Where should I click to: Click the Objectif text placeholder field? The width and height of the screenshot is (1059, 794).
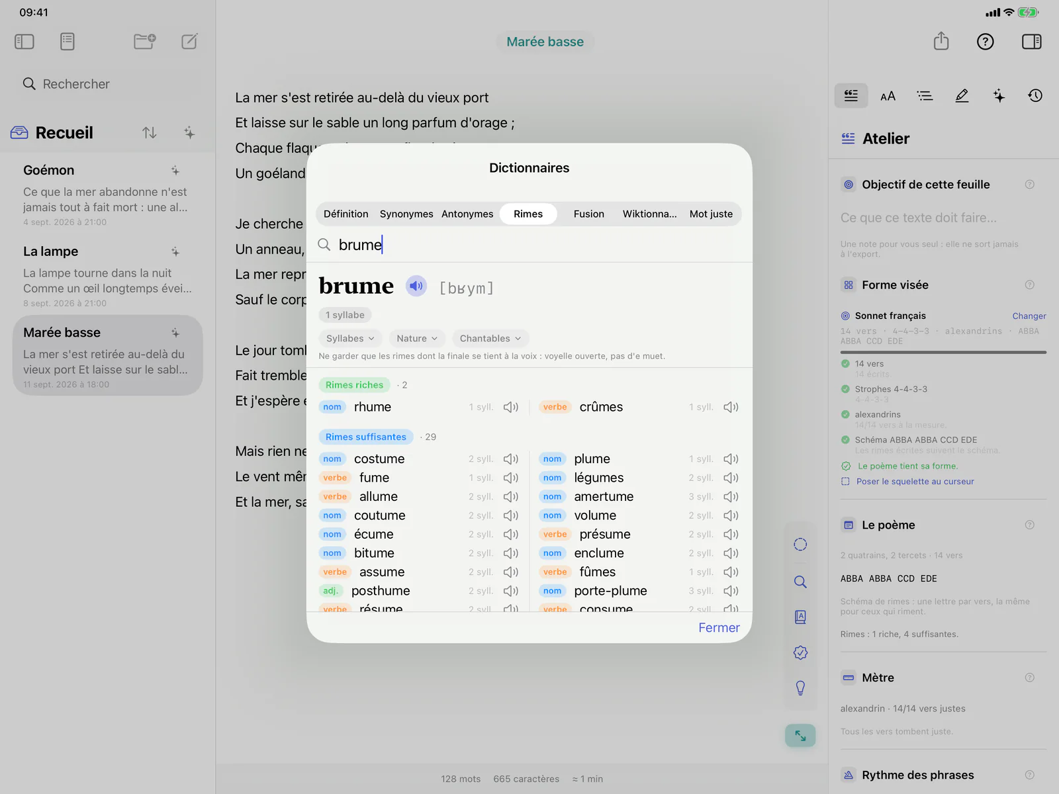943,218
